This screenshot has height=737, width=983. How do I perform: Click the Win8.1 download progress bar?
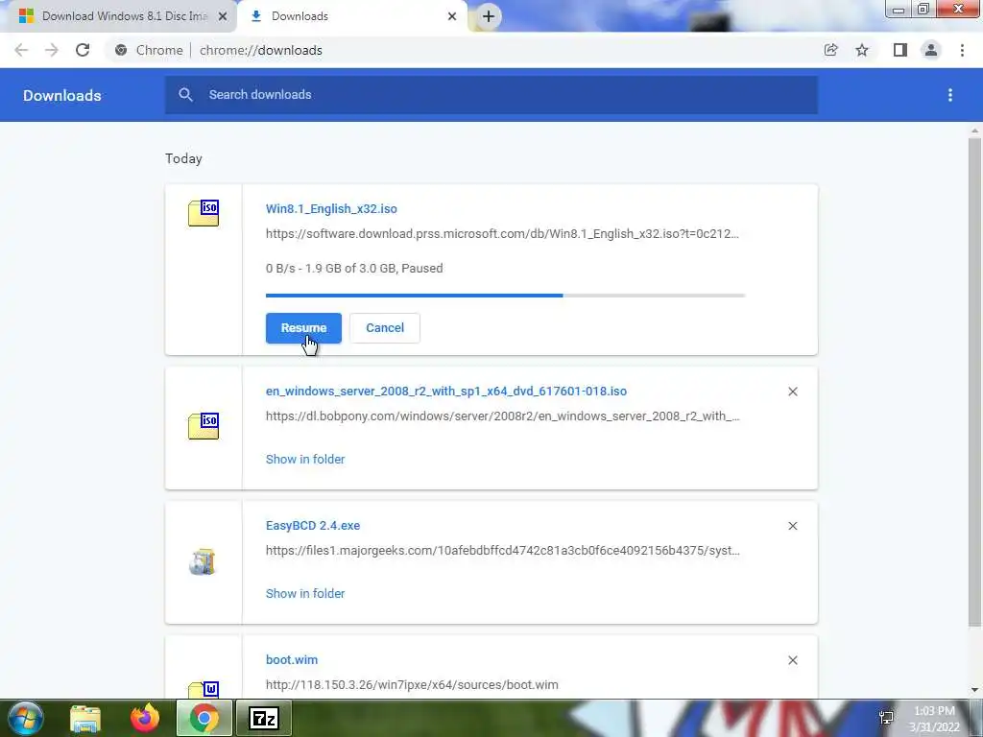[x=505, y=296]
